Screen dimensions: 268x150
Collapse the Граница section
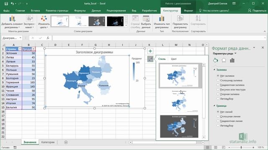coord(214,106)
